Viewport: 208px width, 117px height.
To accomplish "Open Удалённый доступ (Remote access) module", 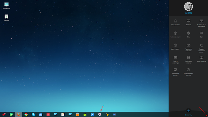I will pos(175,72).
